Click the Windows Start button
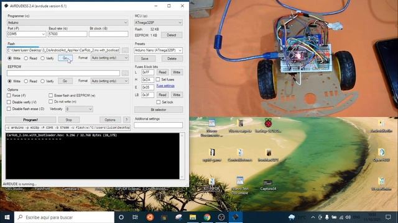 coord(7,217)
